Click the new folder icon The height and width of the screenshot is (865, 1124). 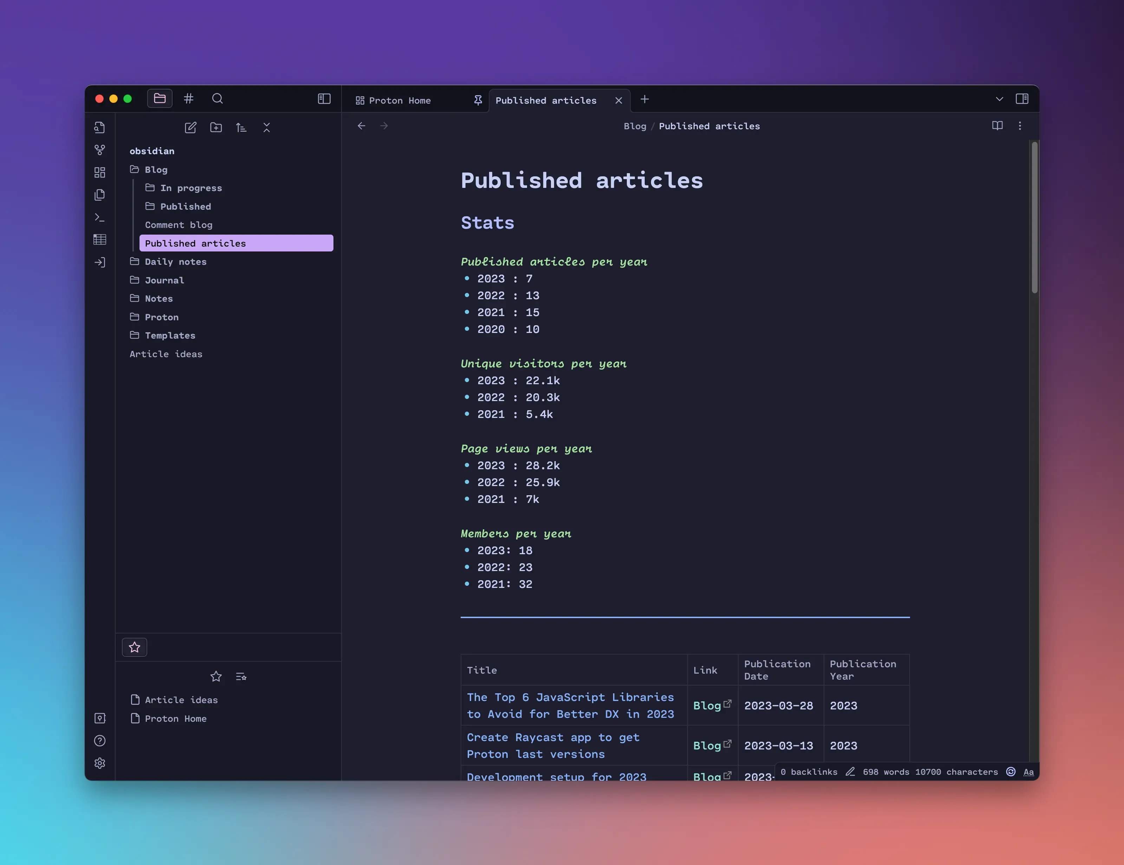point(216,127)
